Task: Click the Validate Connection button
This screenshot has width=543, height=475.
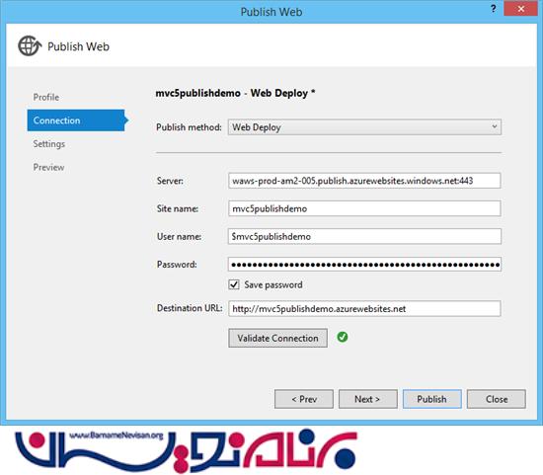Action: pos(277,338)
